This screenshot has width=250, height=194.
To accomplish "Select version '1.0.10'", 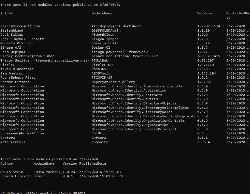I will click(203, 31).
